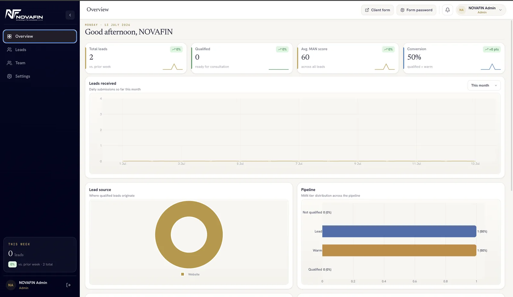Select the Qualified stat card
Viewport: 513px width, 297px height.
point(242,58)
